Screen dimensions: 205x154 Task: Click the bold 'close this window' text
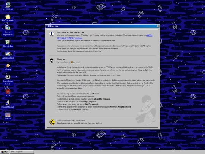click(102, 99)
